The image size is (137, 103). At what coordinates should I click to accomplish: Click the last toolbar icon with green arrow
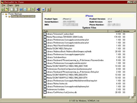pos(49,9)
